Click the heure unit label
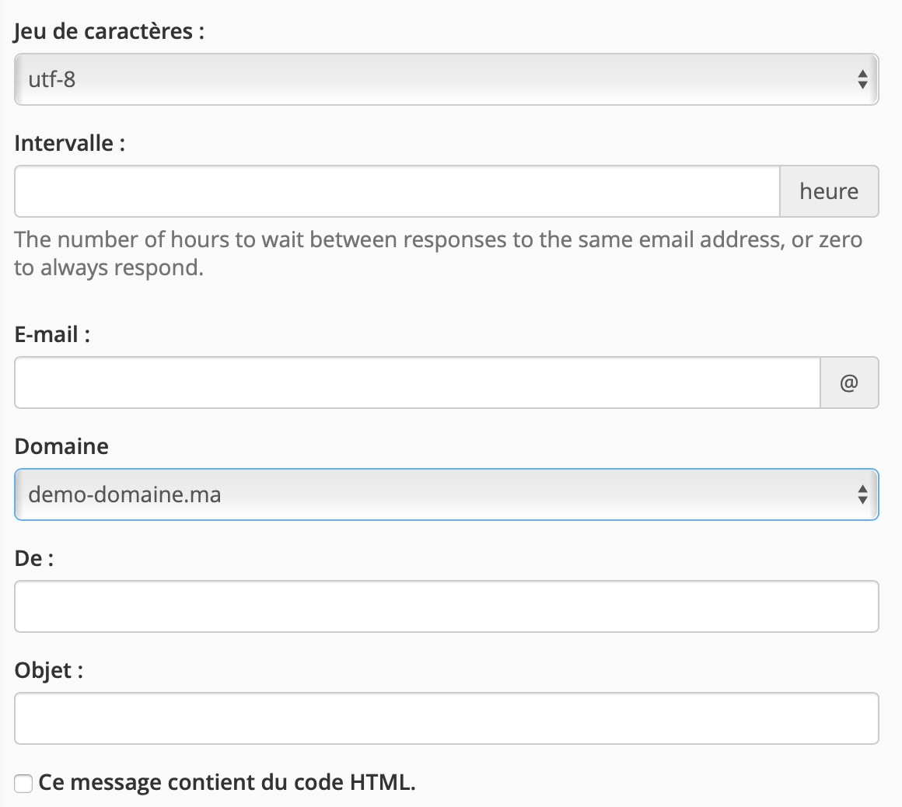Viewport: 902px width, 807px height. coord(829,191)
